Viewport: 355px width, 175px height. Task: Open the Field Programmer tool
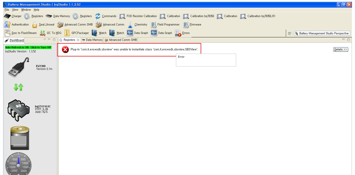tap(165, 25)
